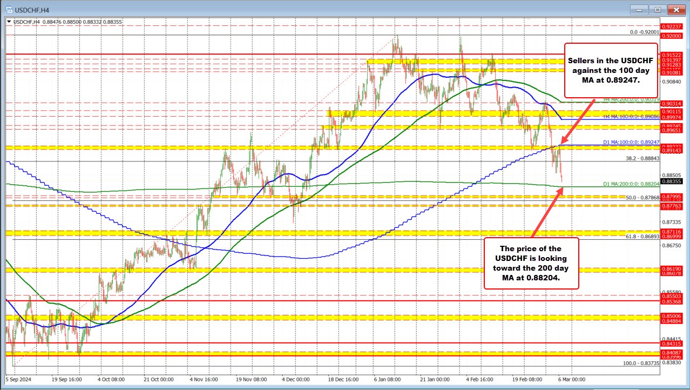Viewport: 690px width, 390px height.
Task: Close the USDCHF,H4 chart window
Action: pyautogui.click(x=676, y=10)
